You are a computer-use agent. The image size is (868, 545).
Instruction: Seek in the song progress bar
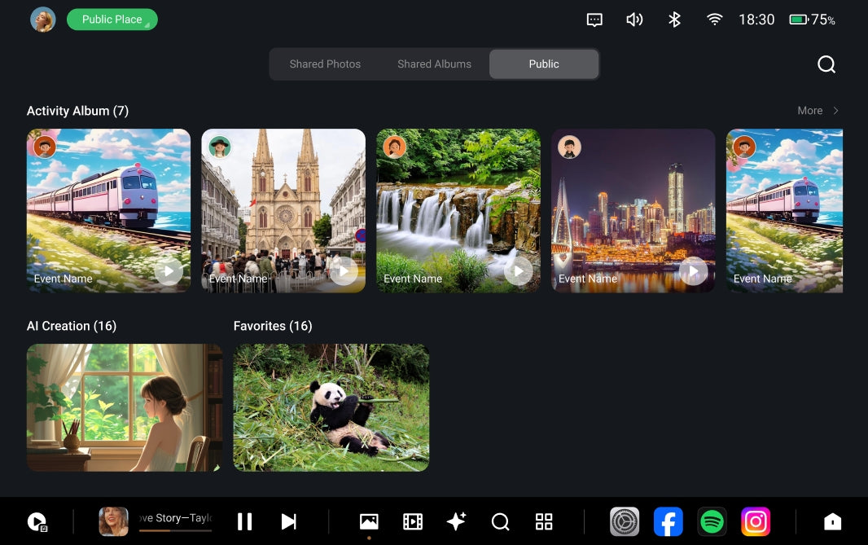pos(176,530)
